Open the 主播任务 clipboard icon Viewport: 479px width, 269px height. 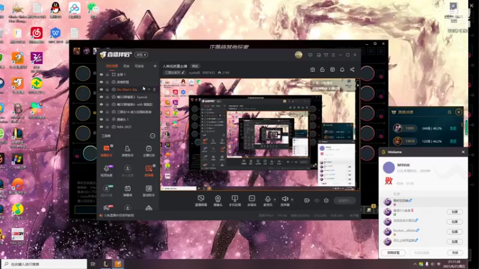[148, 151]
